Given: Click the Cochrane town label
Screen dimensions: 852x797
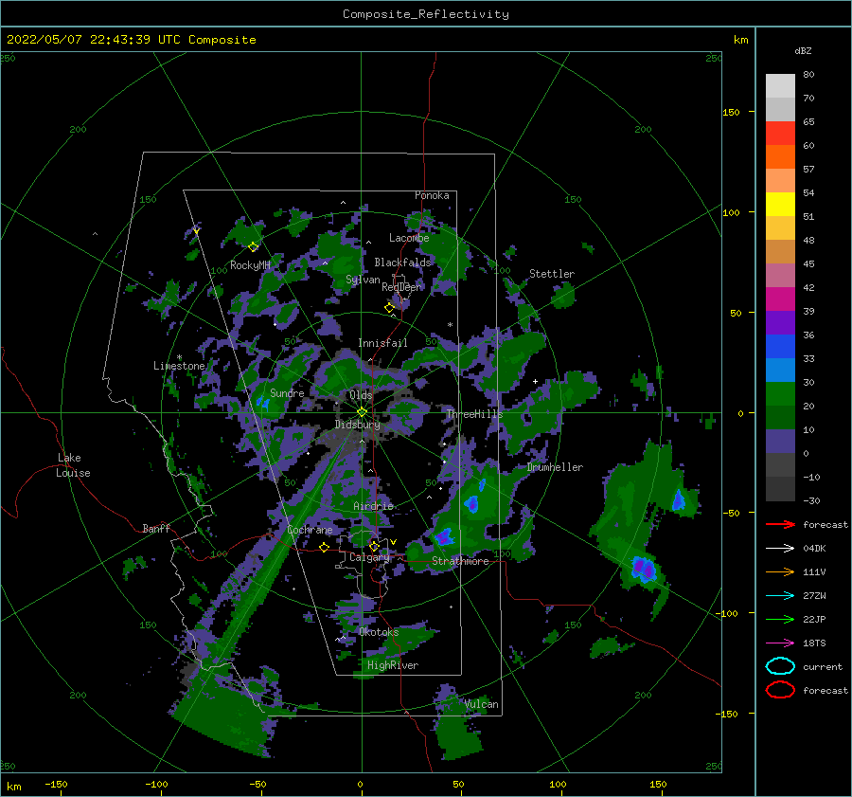Looking at the screenshot, I should point(310,530).
